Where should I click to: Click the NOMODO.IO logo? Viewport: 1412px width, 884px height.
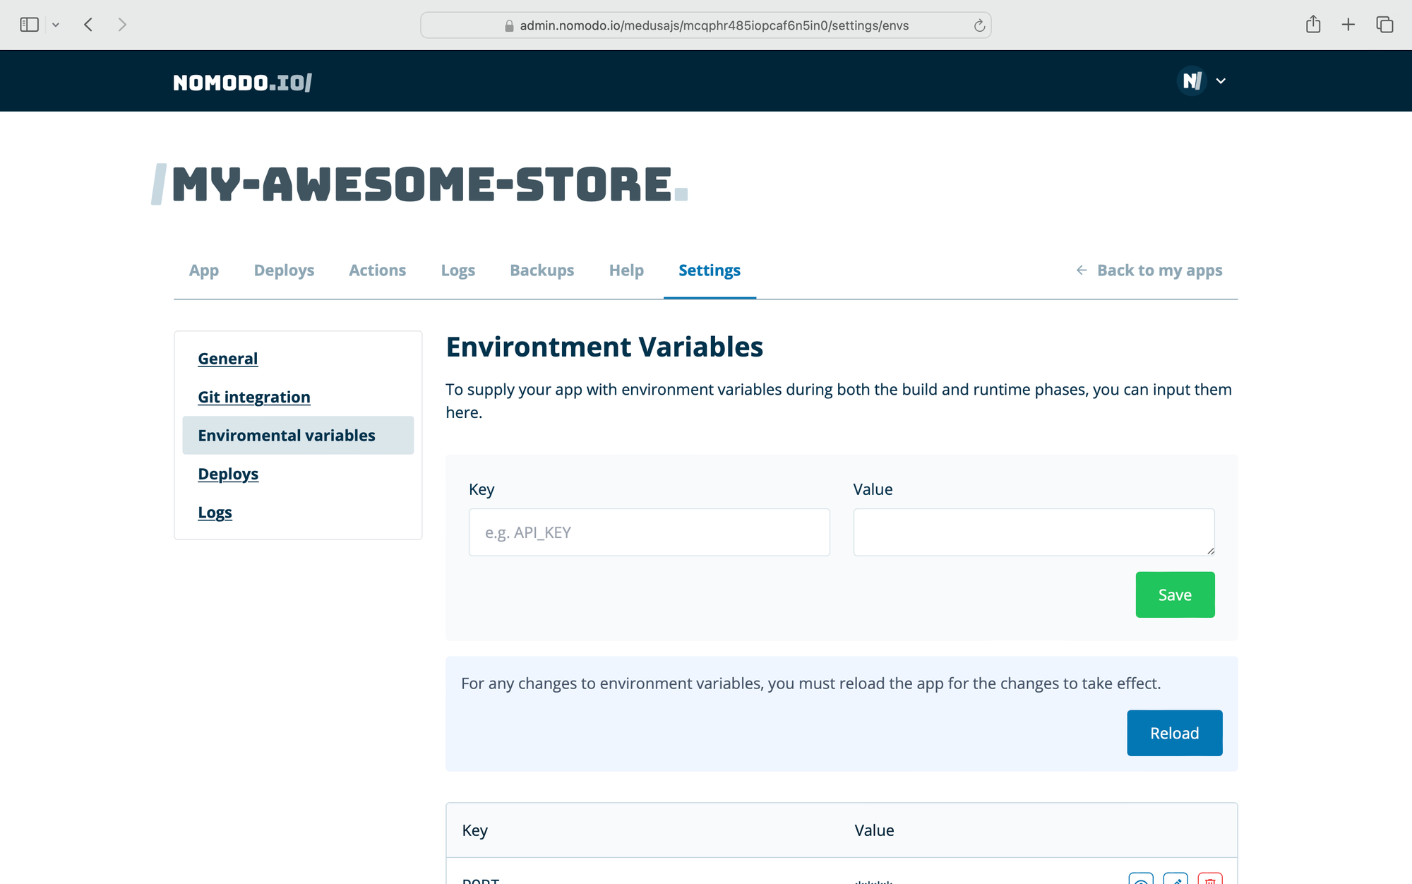242,83
